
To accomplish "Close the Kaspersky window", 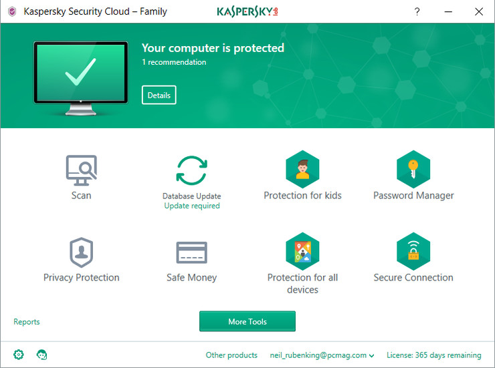I will click(479, 11).
